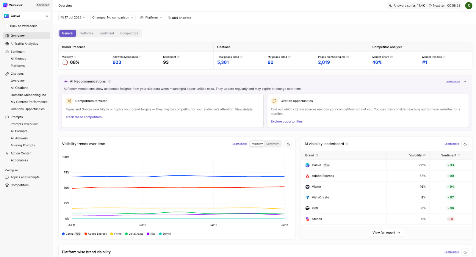Download Platform wise brand visibility data
The image size is (476, 257).
point(465,252)
